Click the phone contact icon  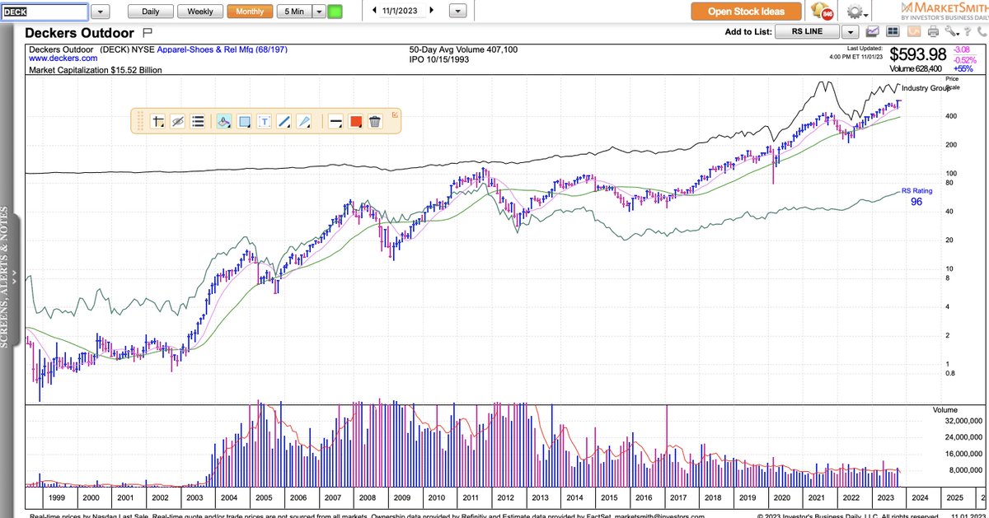click(982, 32)
